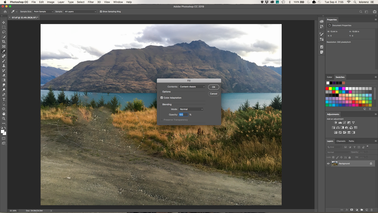Viewport: 378px width, 213px height.
Task: Open search icon in options bar
Action: (361, 11)
